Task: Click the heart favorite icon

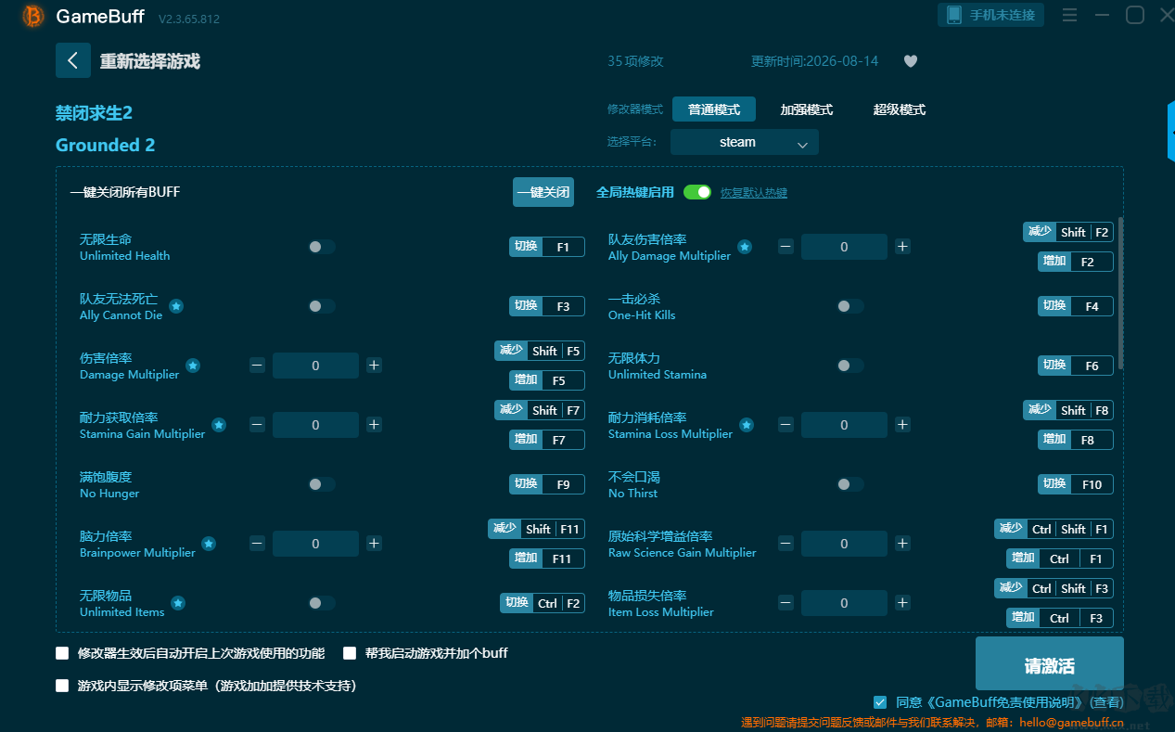Action: [x=911, y=61]
